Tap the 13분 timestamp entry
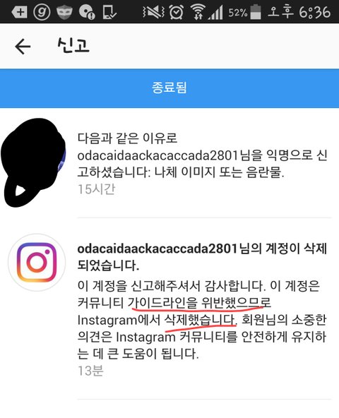The image size is (339, 418). click(x=90, y=371)
